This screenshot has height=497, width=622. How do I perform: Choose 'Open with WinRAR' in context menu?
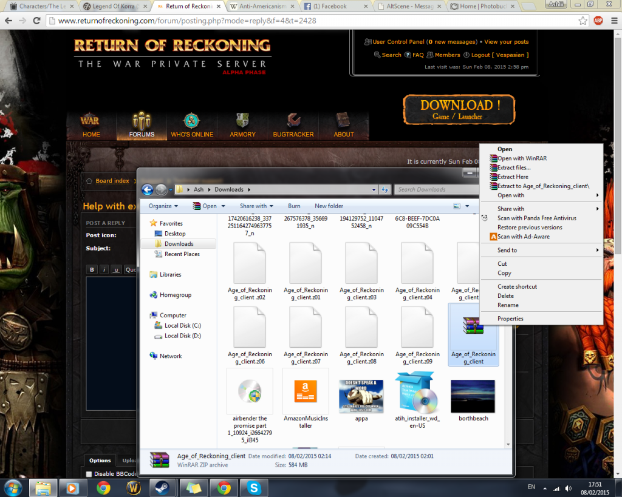pyautogui.click(x=542, y=158)
